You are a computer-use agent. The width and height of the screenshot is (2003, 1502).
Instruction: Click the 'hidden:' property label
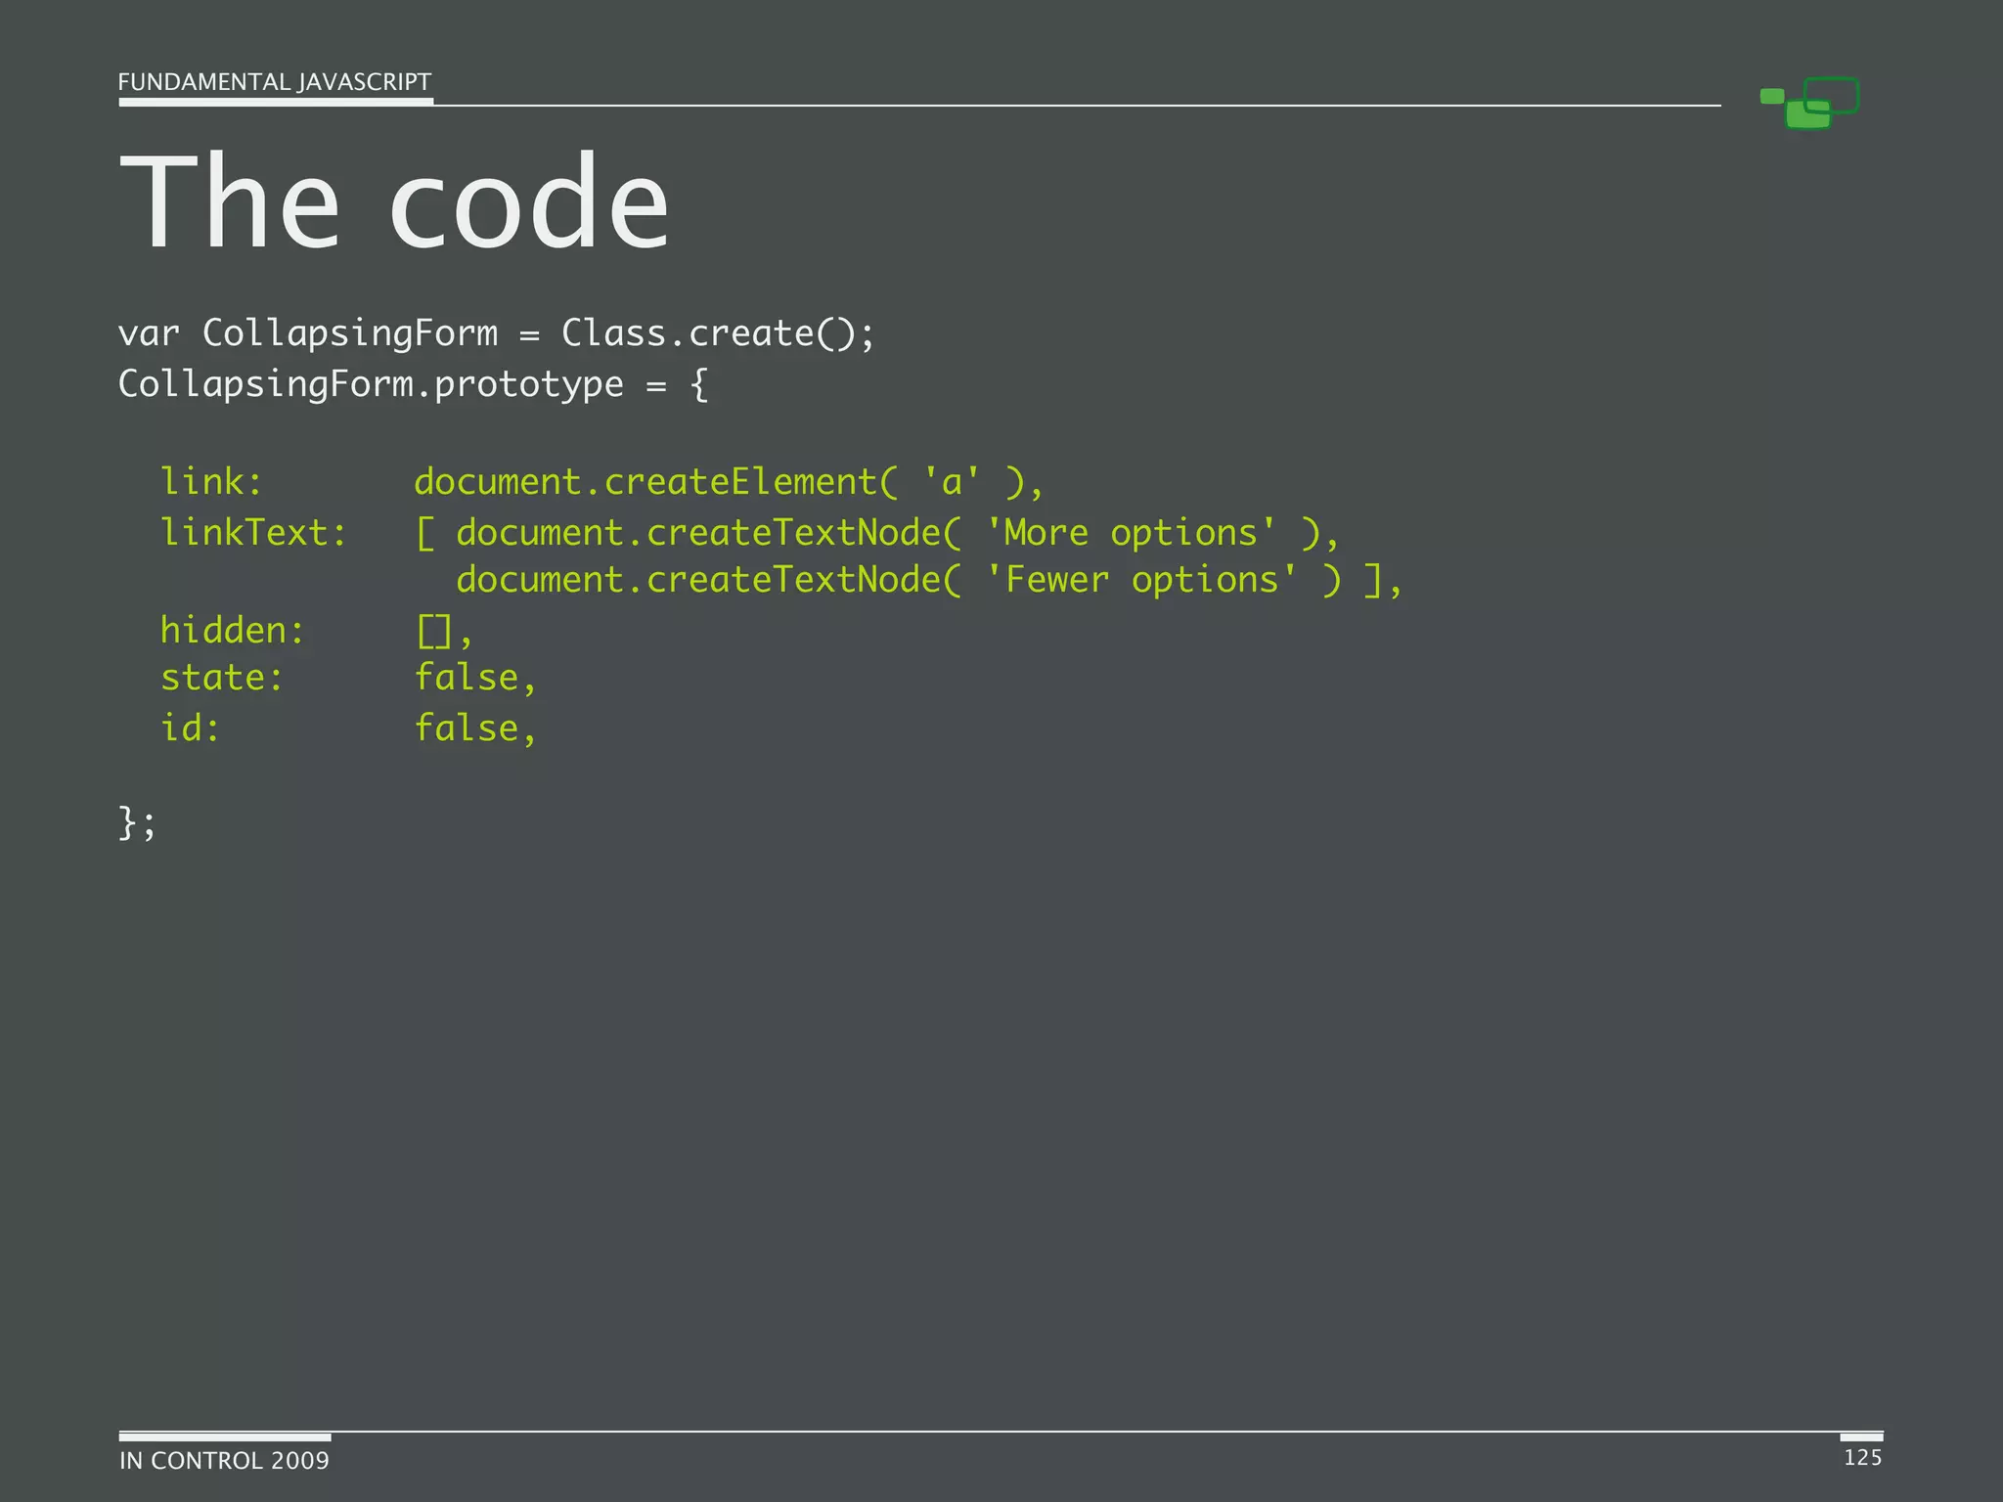233,631
